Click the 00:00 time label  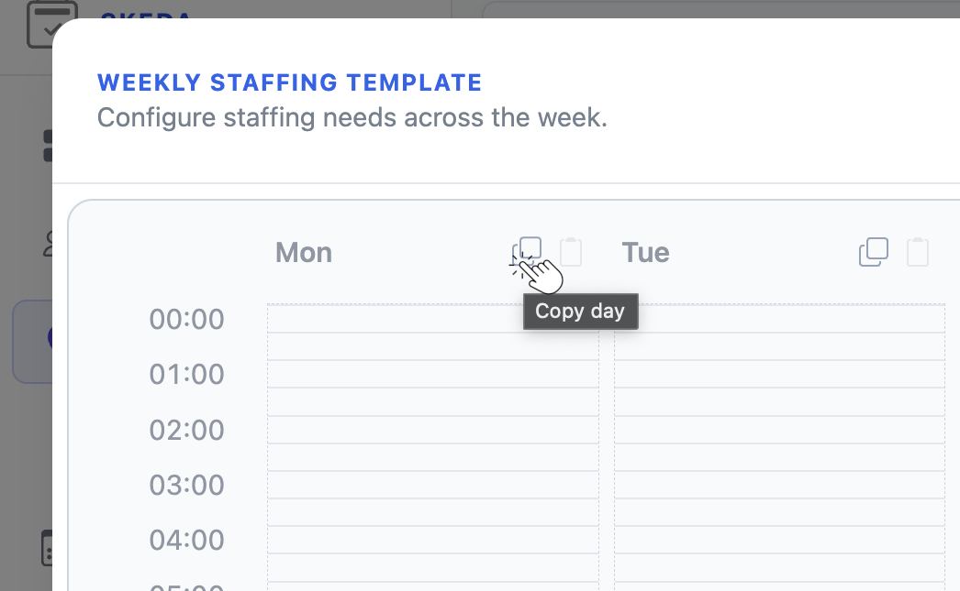[186, 319]
